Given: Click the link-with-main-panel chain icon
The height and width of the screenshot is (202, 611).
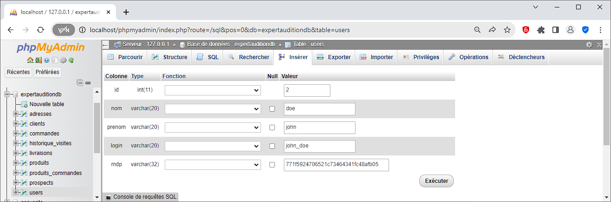Looking at the screenshot, I should click(x=87, y=83).
